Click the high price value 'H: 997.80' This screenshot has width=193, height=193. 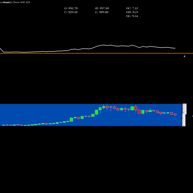point(102,8)
